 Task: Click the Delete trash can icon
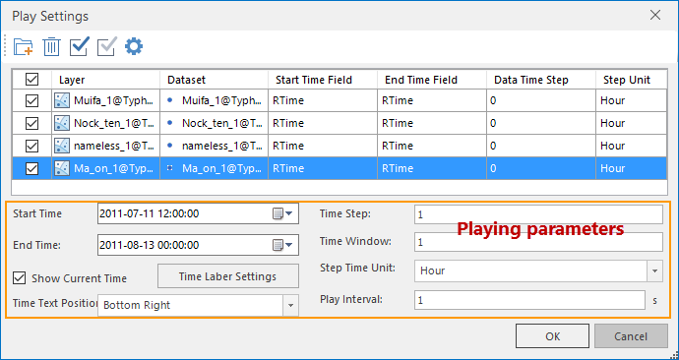pos(51,46)
